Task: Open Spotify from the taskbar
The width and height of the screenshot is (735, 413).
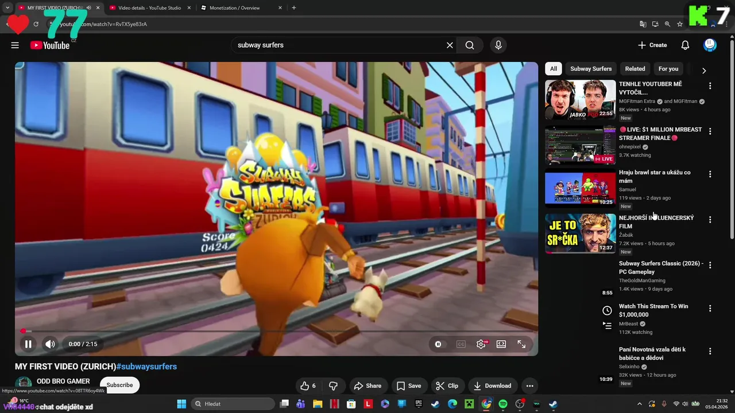Action: pyautogui.click(x=503, y=404)
